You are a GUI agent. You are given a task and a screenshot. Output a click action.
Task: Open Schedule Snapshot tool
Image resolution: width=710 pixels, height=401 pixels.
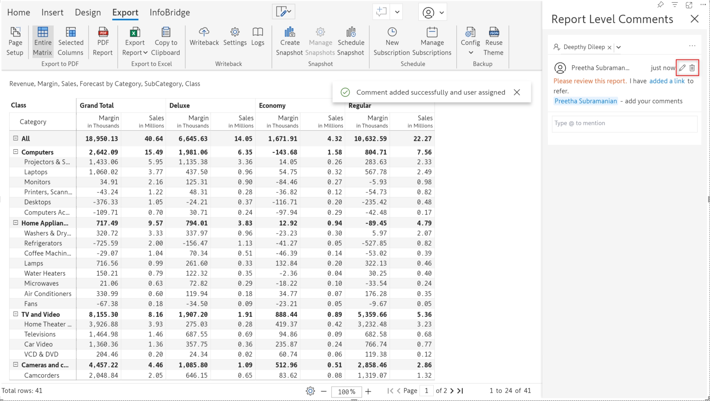tap(351, 33)
